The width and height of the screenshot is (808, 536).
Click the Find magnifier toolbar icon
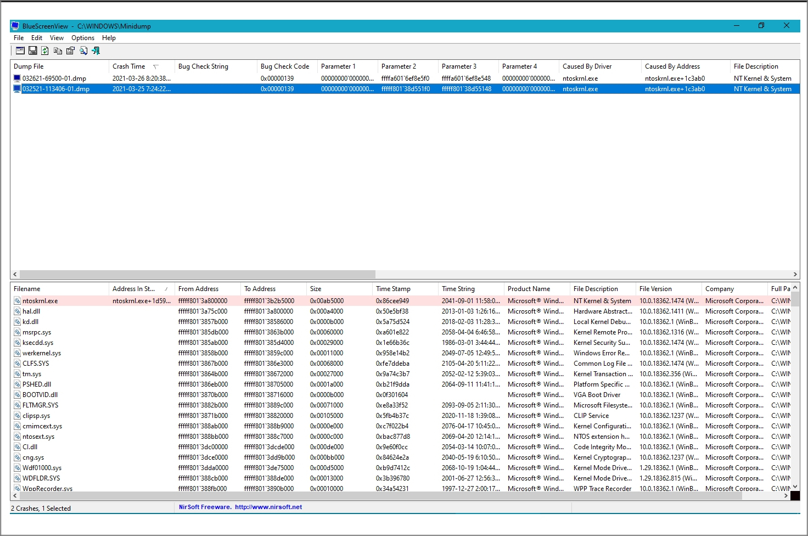click(x=83, y=51)
